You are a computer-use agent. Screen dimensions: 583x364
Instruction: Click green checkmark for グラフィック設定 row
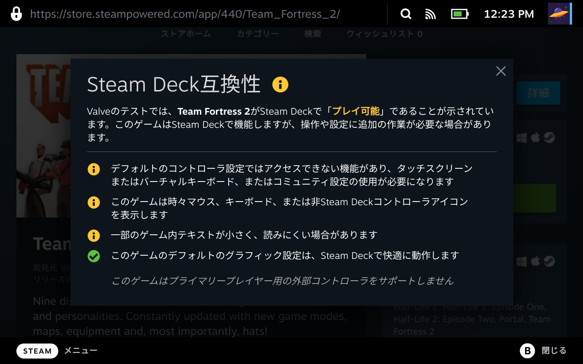pyautogui.click(x=93, y=256)
